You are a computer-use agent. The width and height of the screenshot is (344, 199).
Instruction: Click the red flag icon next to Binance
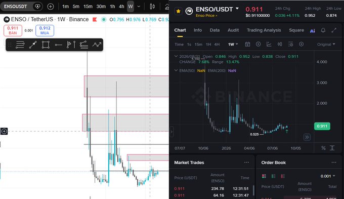click(x=95, y=19)
